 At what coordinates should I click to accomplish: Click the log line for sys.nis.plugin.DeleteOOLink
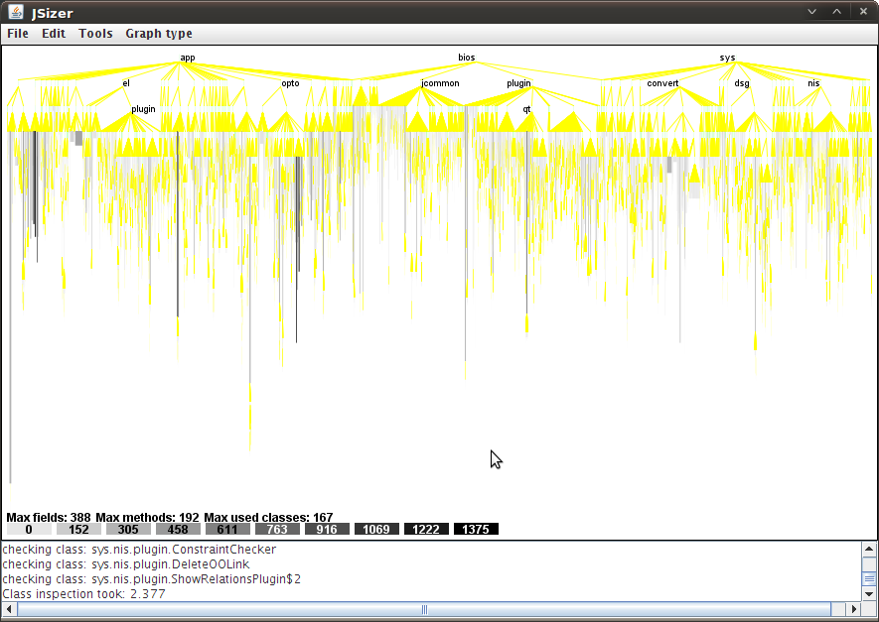pyautogui.click(x=126, y=564)
